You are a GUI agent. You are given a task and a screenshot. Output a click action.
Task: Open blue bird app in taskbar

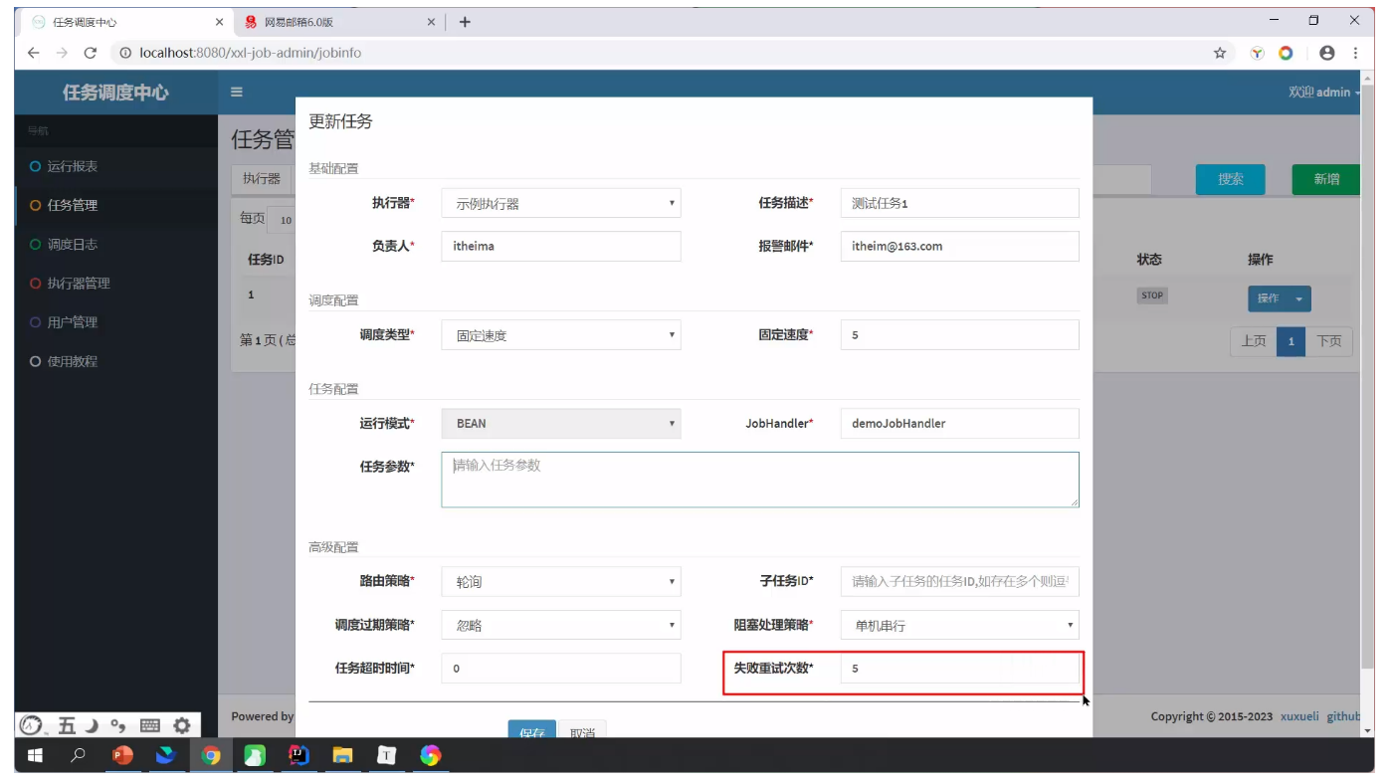pyautogui.click(x=166, y=755)
